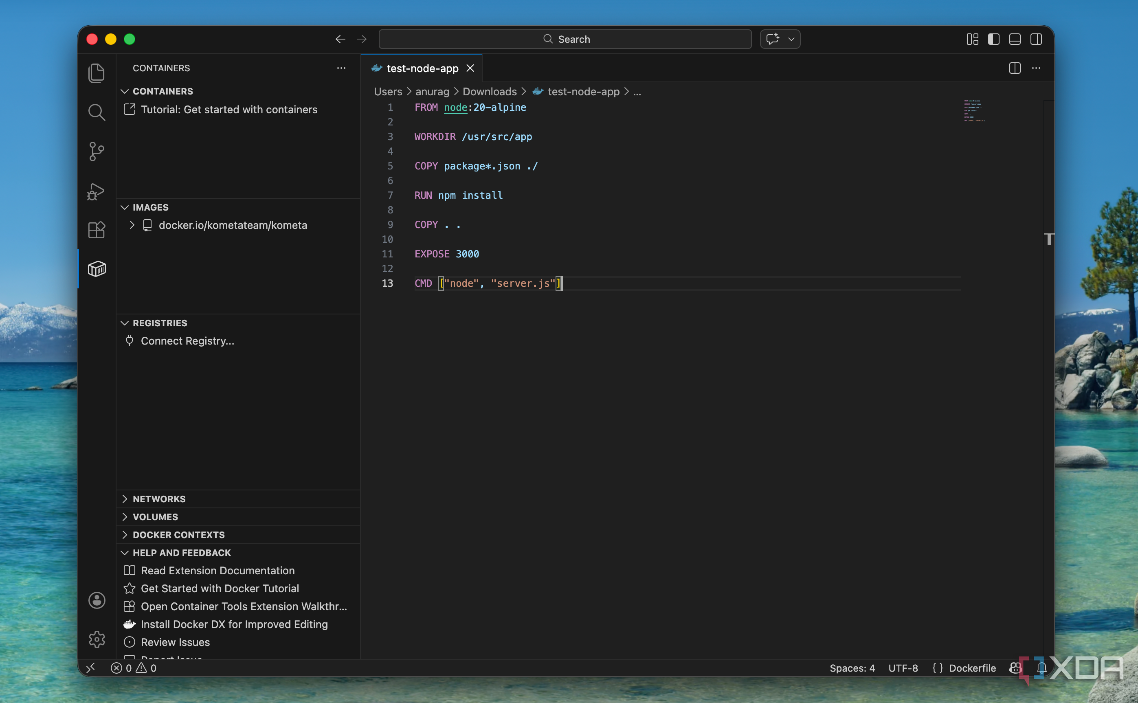This screenshot has width=1138, height=703.
Task: Click Connect Registry...
Action: click(187, 341)
